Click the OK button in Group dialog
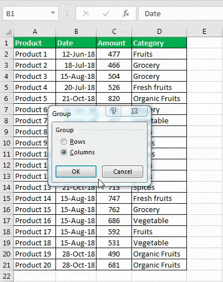The width and height of the screenshot is (223, 282). click(x=76, y=172)
